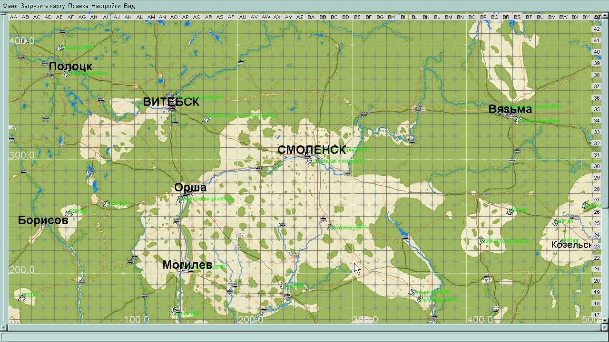Select the Быхов ВПП airfield icon

point(175,313)
